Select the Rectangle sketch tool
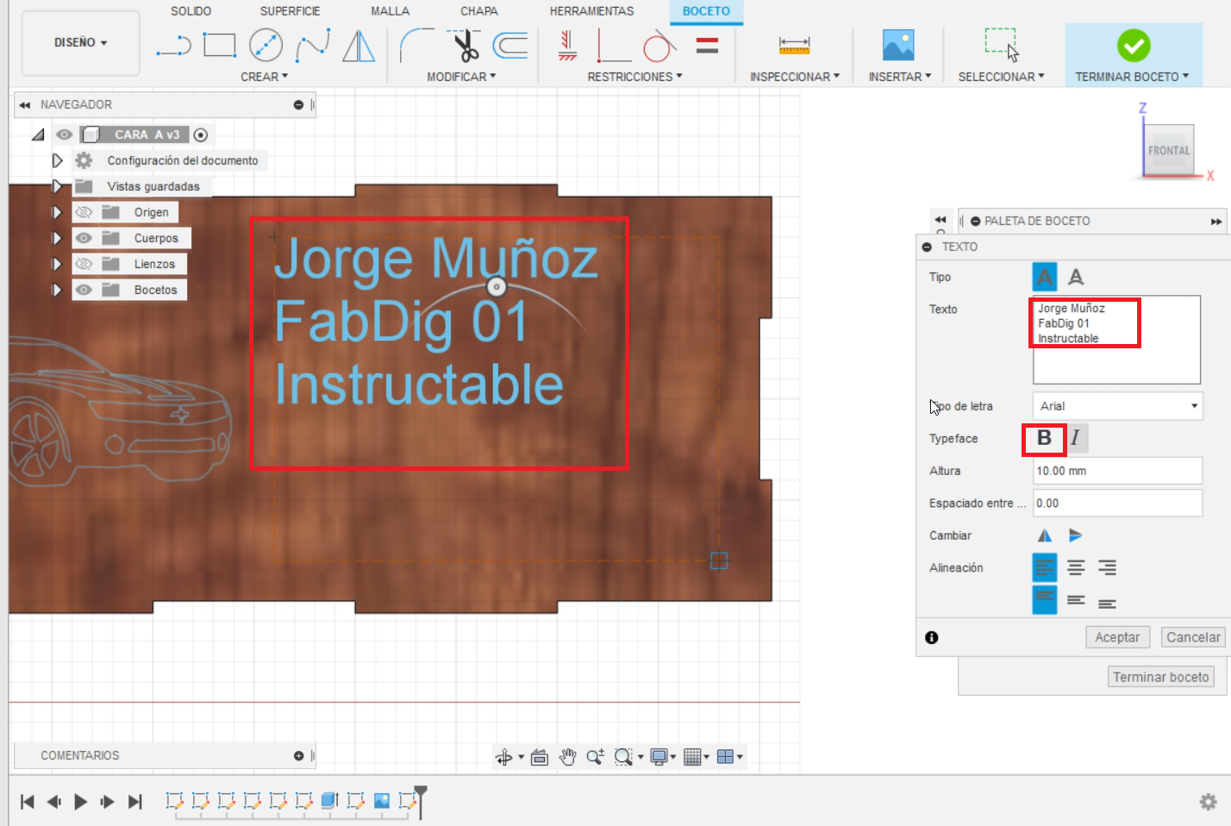The height and width of the screenshot is (826, 1231). 220,45
